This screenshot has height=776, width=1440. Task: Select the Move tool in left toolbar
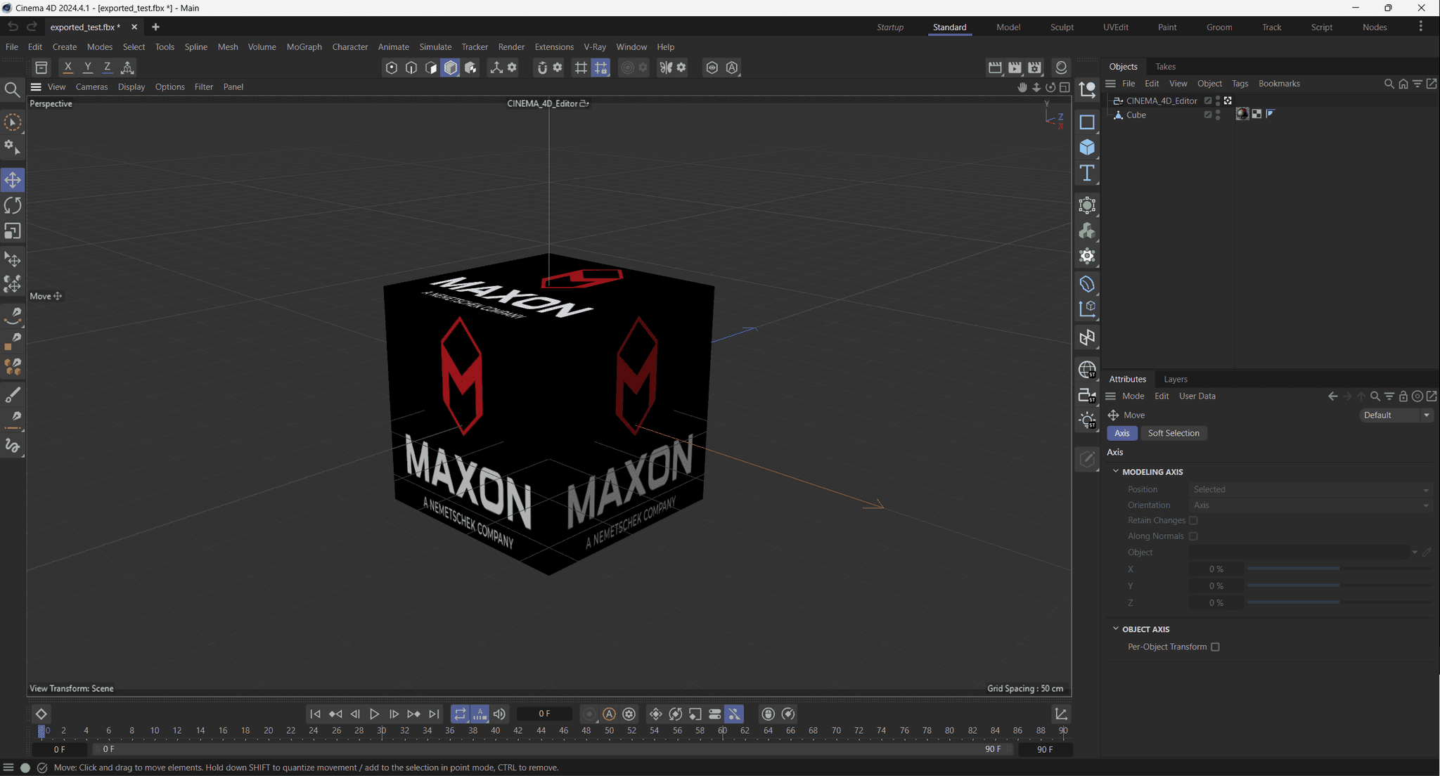point(13,180)
